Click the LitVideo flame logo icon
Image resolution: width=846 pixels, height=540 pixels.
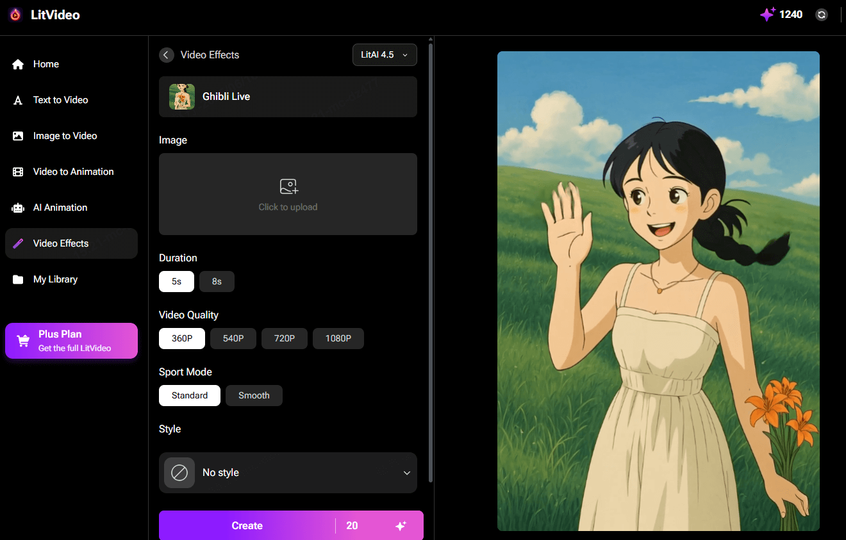pos(15,15)
